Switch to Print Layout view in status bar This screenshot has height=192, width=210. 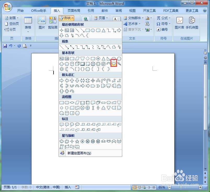tap(135, 187)
